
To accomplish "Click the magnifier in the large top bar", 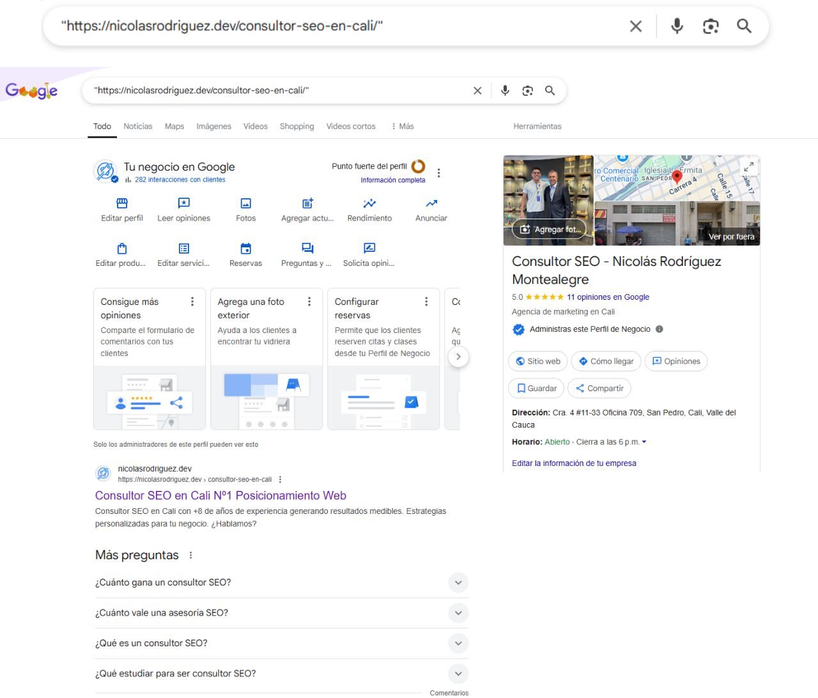I will pos(744,26).
